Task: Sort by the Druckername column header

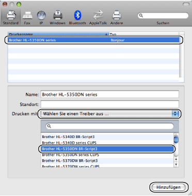Action: pyautogui.click(x=58, y=34)
